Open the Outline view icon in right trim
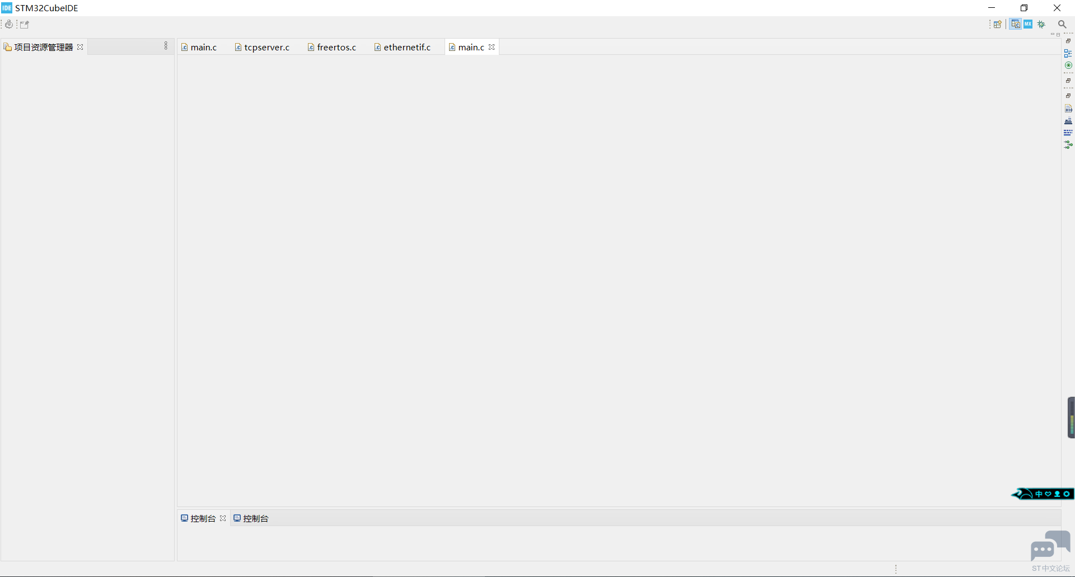 [1068, 53]
